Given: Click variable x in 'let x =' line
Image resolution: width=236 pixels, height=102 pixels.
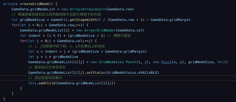Looking at the screenshot, I should [38, 52].
